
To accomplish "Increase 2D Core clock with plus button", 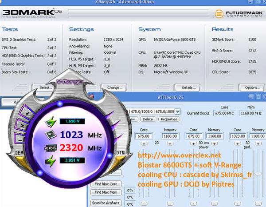I will coord(144,143).
